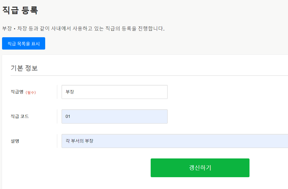Click the 직급 목록을 표시 button

24,43
